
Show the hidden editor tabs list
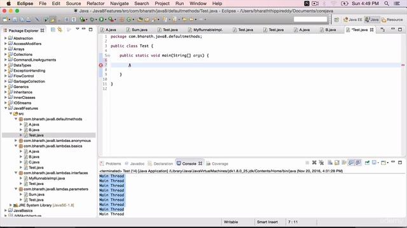[x=383, y=30]
